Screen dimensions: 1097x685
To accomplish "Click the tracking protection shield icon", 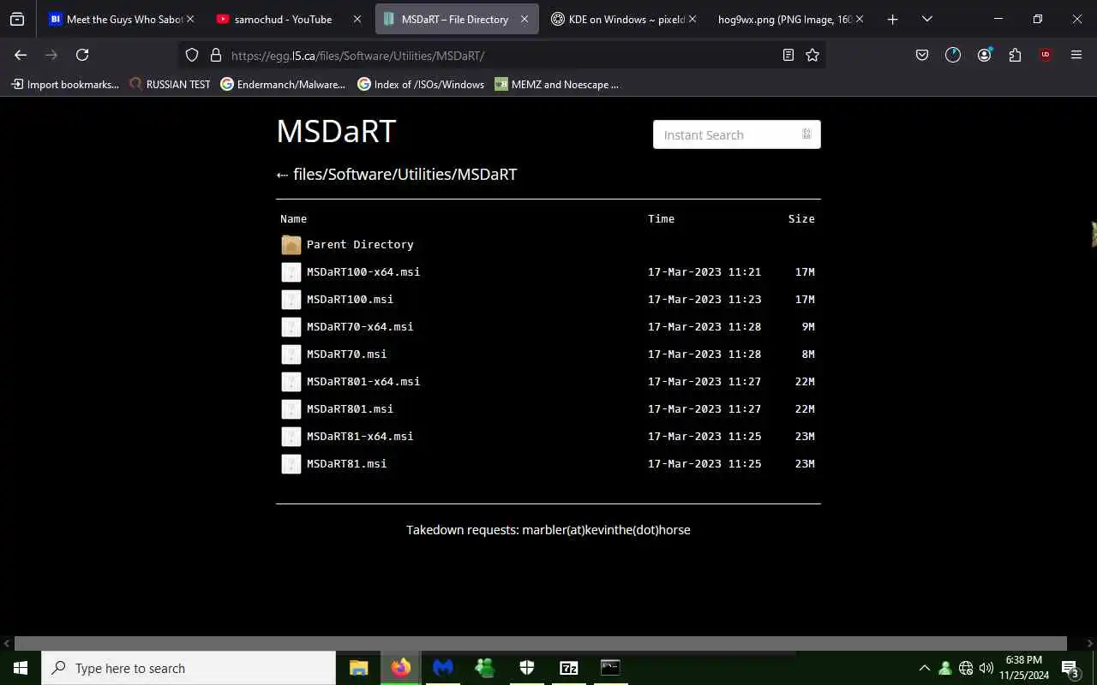I will click(192, 55).
